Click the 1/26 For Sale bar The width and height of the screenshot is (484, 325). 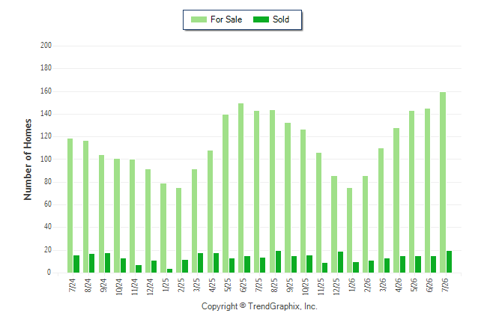point(349,230)
